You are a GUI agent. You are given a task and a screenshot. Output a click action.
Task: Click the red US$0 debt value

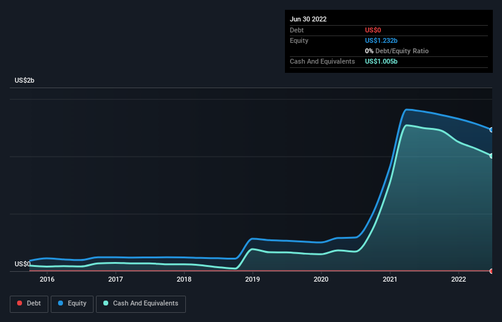(x=373, y=30)
